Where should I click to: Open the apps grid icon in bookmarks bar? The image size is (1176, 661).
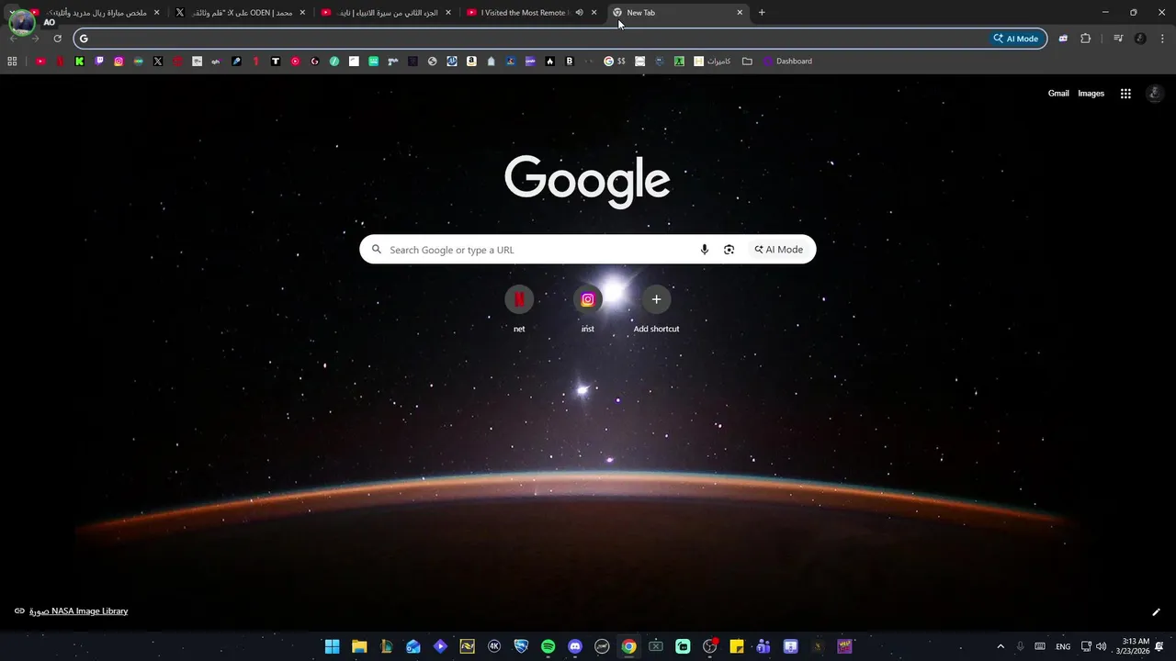pos(12,62)
